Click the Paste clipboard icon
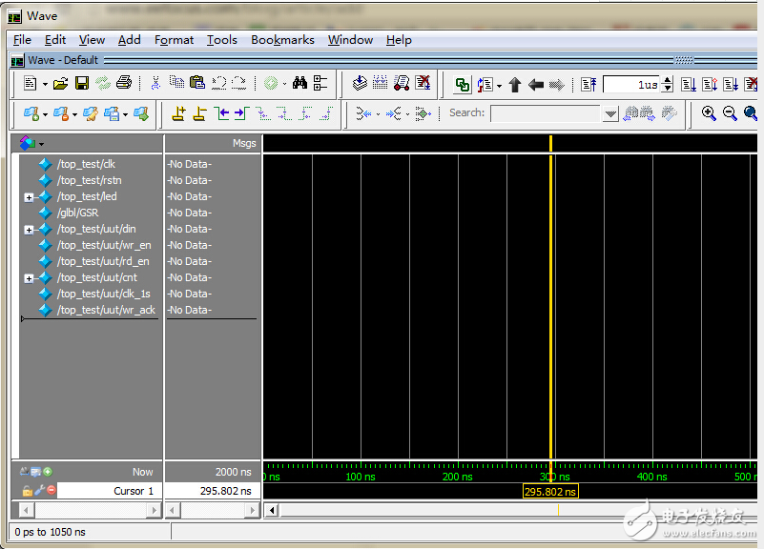This screenshot has width=764, height=549. click(x=197, y=84)
